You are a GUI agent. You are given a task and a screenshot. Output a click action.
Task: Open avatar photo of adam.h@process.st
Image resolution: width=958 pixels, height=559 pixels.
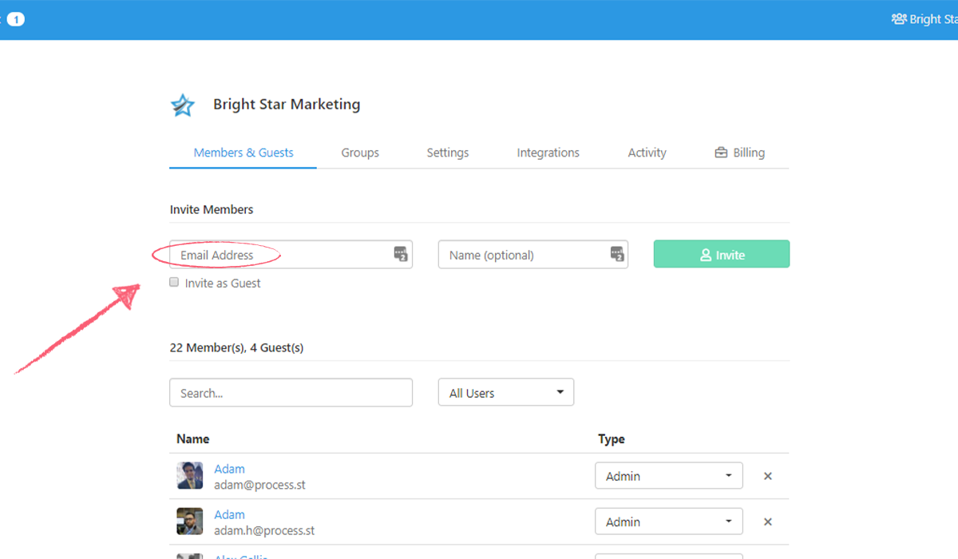[x=190, y=521]
